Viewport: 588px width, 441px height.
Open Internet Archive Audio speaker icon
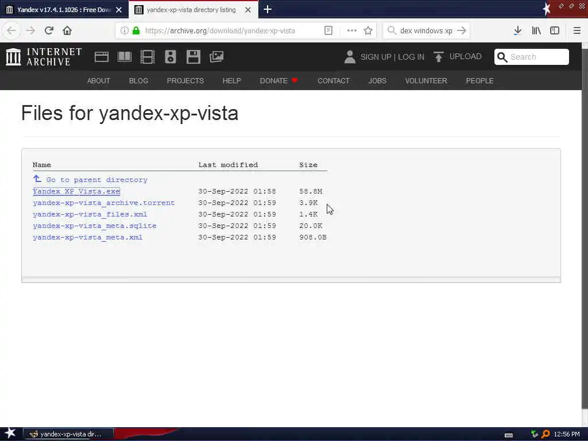point(171,57)
